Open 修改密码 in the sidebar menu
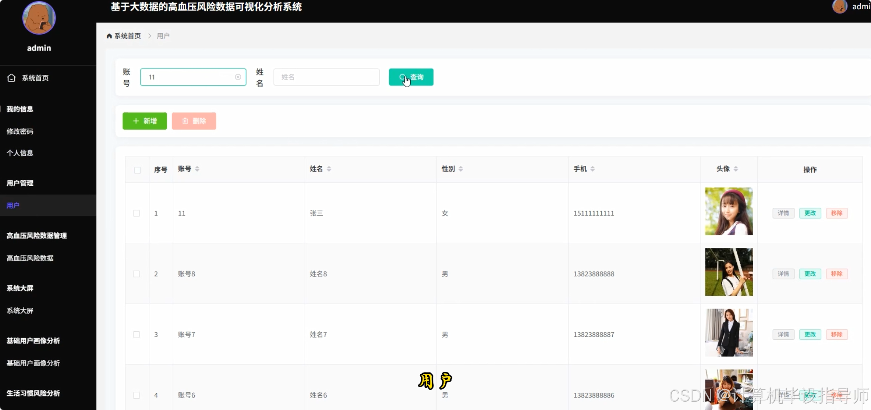 tap(20, 131)
